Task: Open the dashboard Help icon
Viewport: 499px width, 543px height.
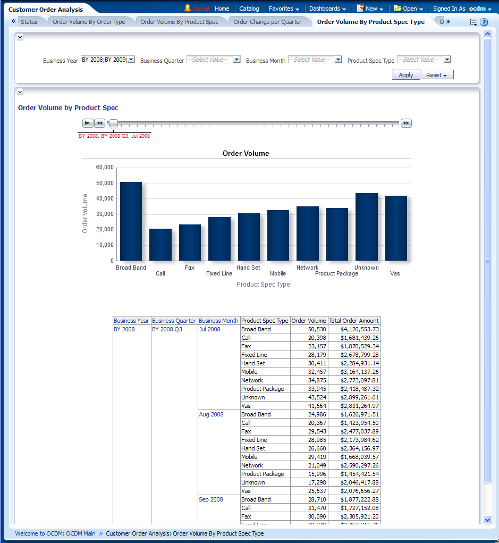Action: coord(484,22)
